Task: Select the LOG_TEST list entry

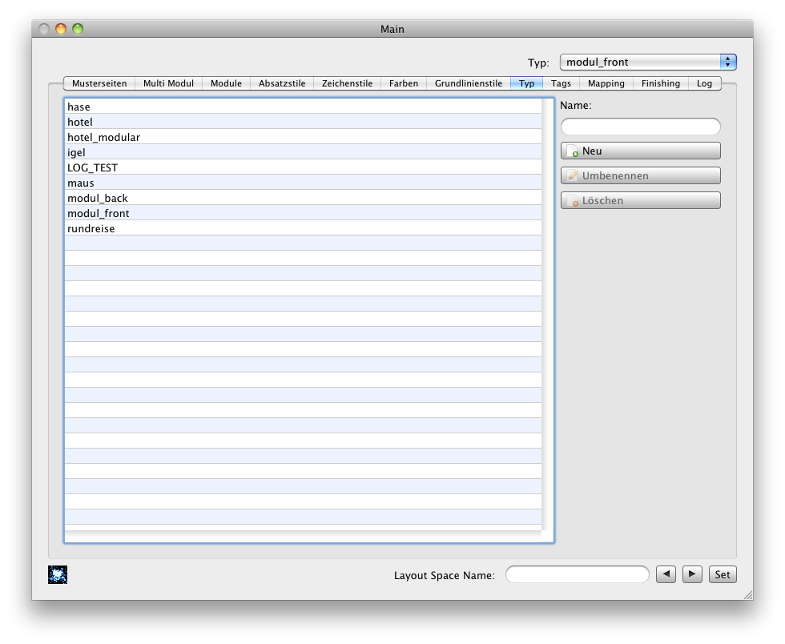Action: 92,167
